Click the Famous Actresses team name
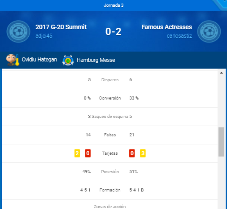227x209 pixels. [166, 27]
